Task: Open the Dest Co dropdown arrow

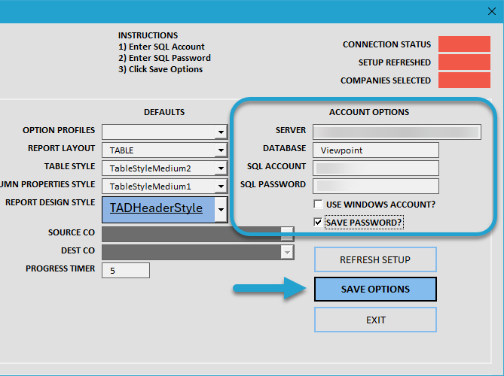Action: (287, 252)
